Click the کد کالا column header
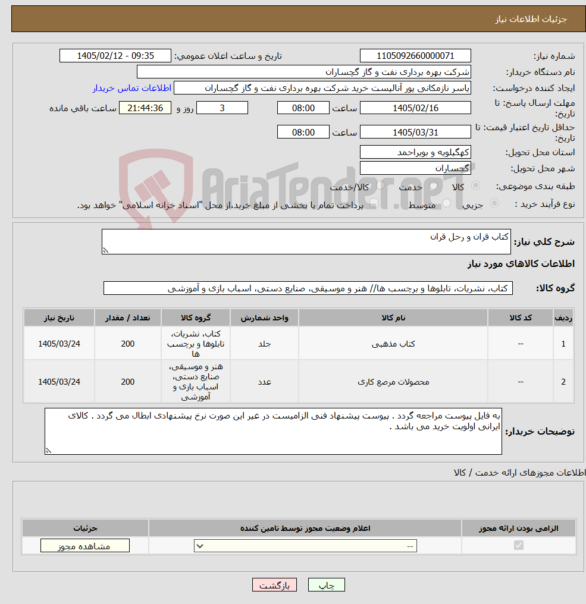Image resolution: width=586 pixels, height=604 pixels. (521, 318)
